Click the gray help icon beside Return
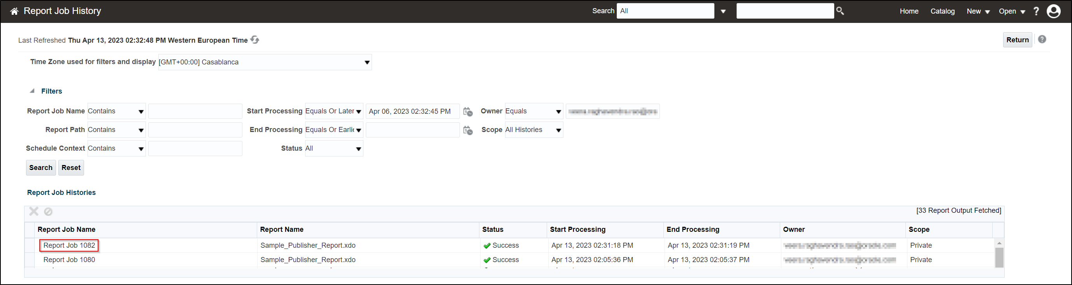 1042,40
